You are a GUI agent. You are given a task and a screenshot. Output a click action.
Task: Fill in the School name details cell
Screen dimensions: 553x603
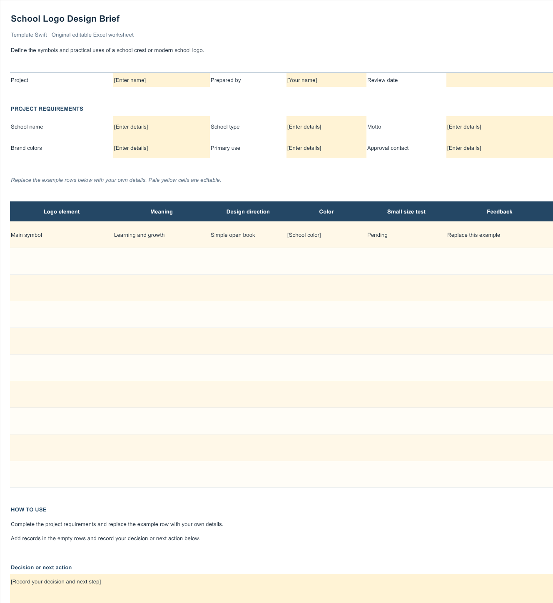pos(162,127)
